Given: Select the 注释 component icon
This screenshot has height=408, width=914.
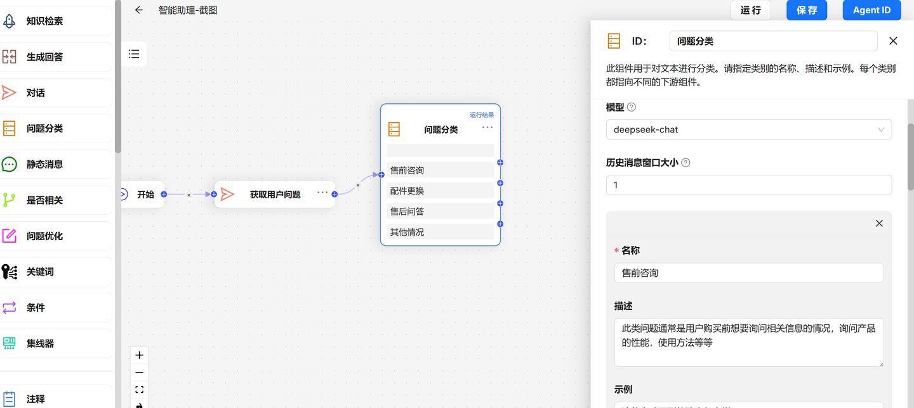Looking at the screenshot, I should pyautogui.click(x=9, y=398).
